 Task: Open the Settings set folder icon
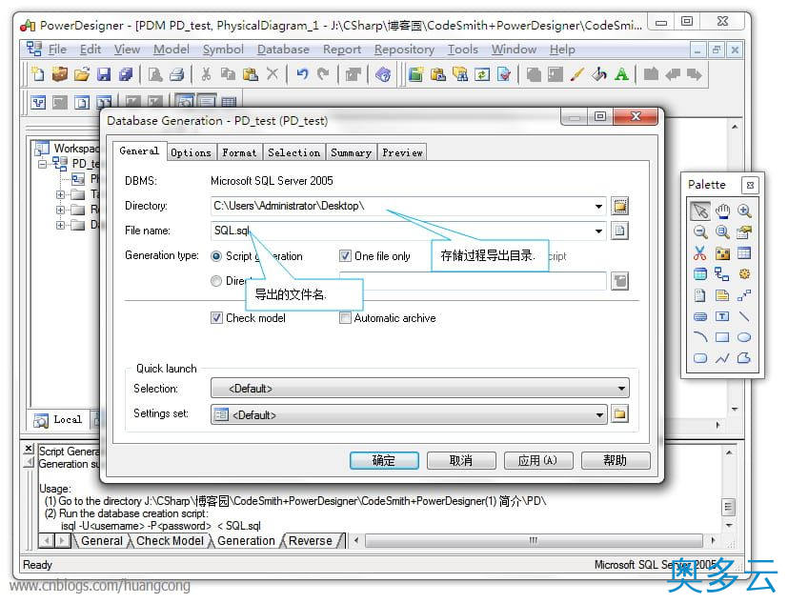click(619, 414)
